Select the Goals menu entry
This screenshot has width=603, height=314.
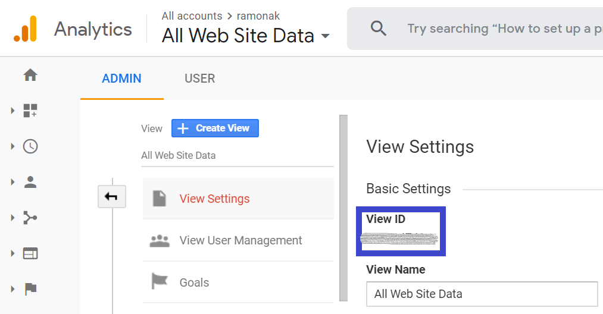(x=238, y=282)
